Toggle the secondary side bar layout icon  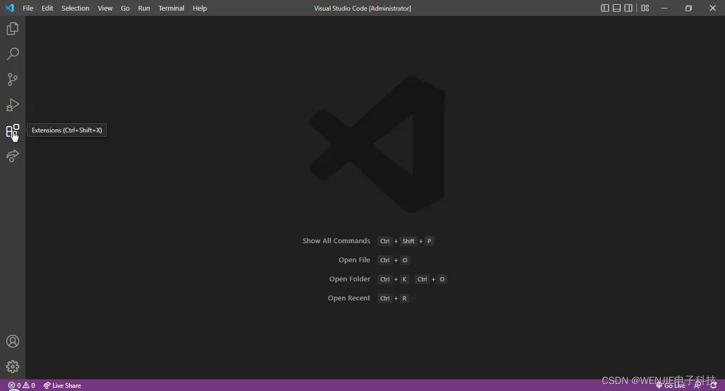(x=628, y=8)
